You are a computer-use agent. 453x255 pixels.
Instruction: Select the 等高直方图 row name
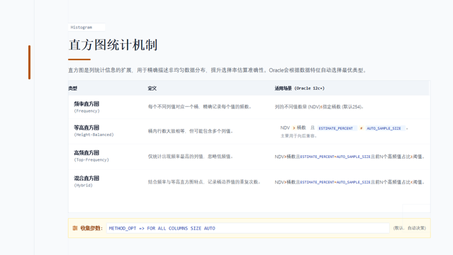86,127
